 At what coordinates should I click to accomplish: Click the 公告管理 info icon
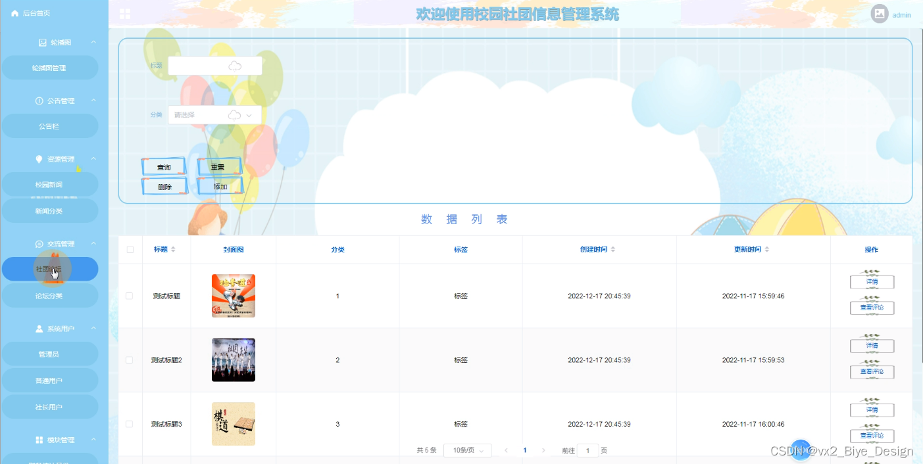(39, 101)
